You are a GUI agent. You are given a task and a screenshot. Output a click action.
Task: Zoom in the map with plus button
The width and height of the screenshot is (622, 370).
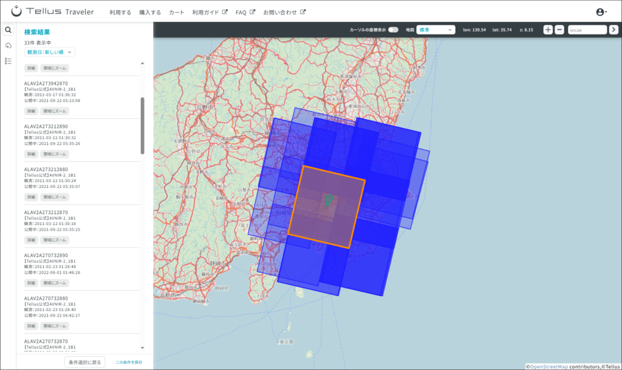pos(548,30)
